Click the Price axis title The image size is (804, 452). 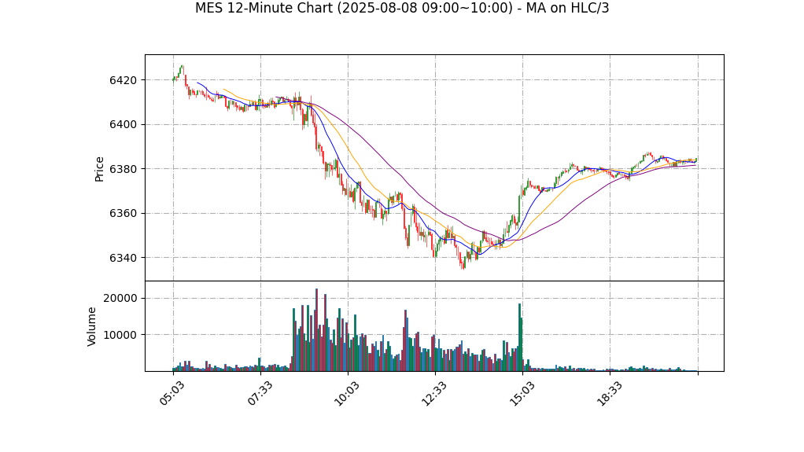99,169
